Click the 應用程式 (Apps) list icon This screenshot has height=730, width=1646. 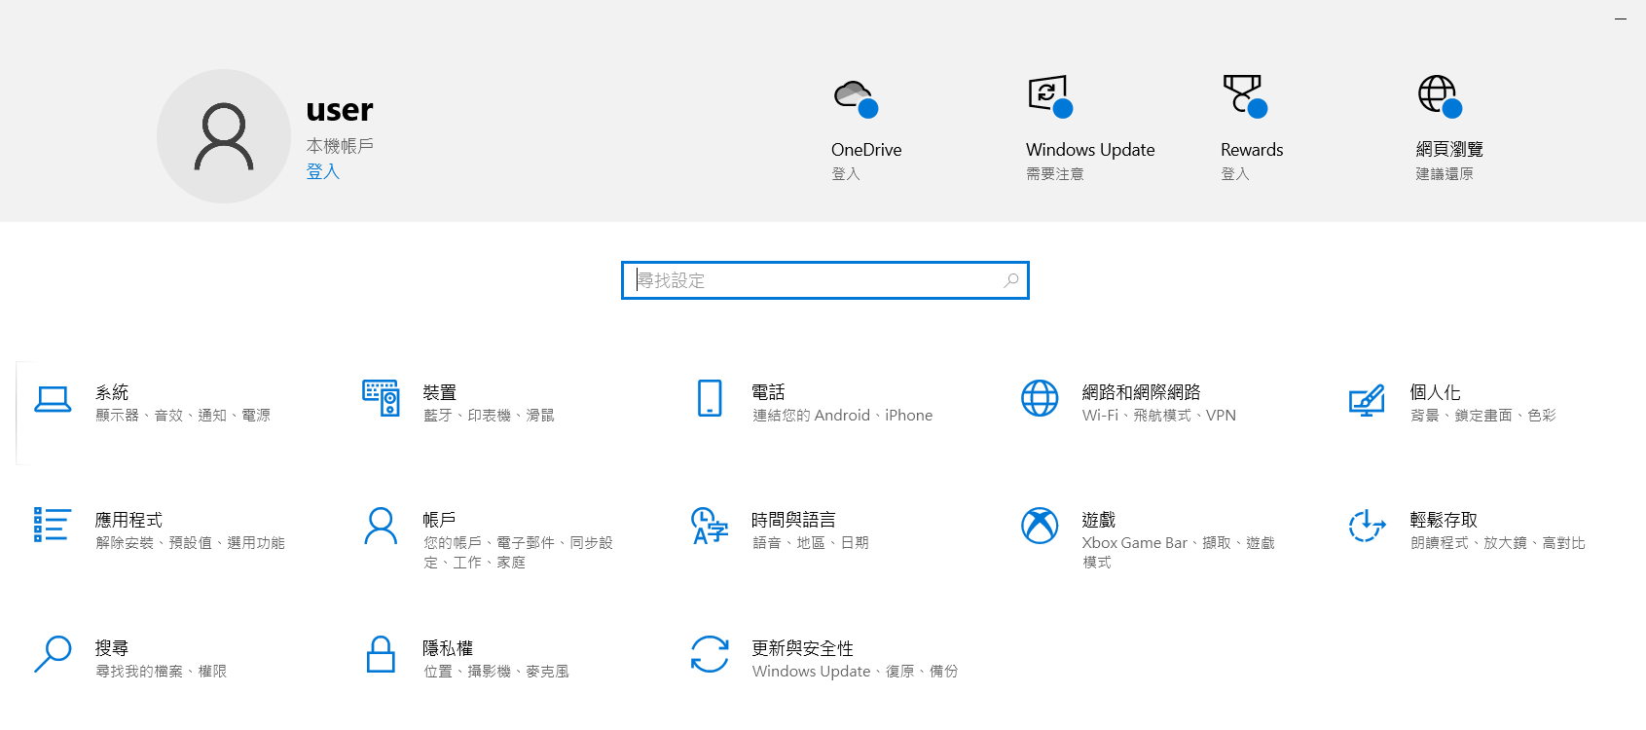click(53, 525)
